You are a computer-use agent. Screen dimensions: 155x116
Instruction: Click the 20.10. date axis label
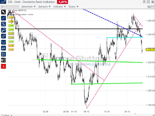point(127,112)
